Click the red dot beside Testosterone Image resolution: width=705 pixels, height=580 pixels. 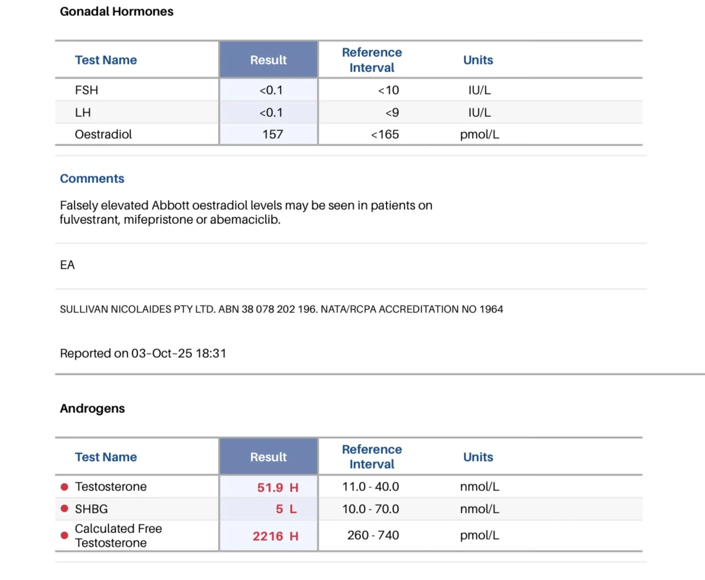click(64, 487)
